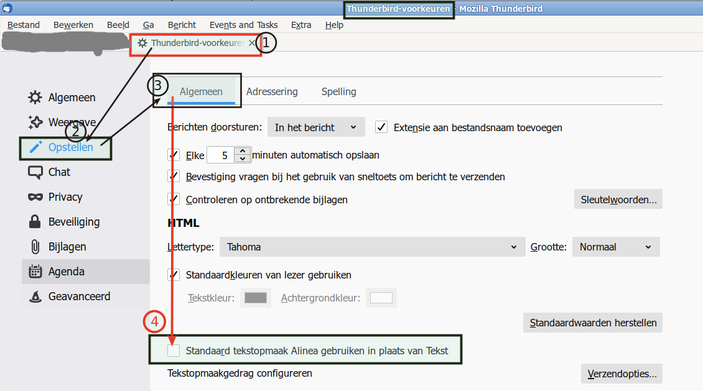Toggle Standaardkleuren van lezer gebruiken checkbox
This screenshot has width=703, height=391.
pyautogui.click(x=174, y=275)
